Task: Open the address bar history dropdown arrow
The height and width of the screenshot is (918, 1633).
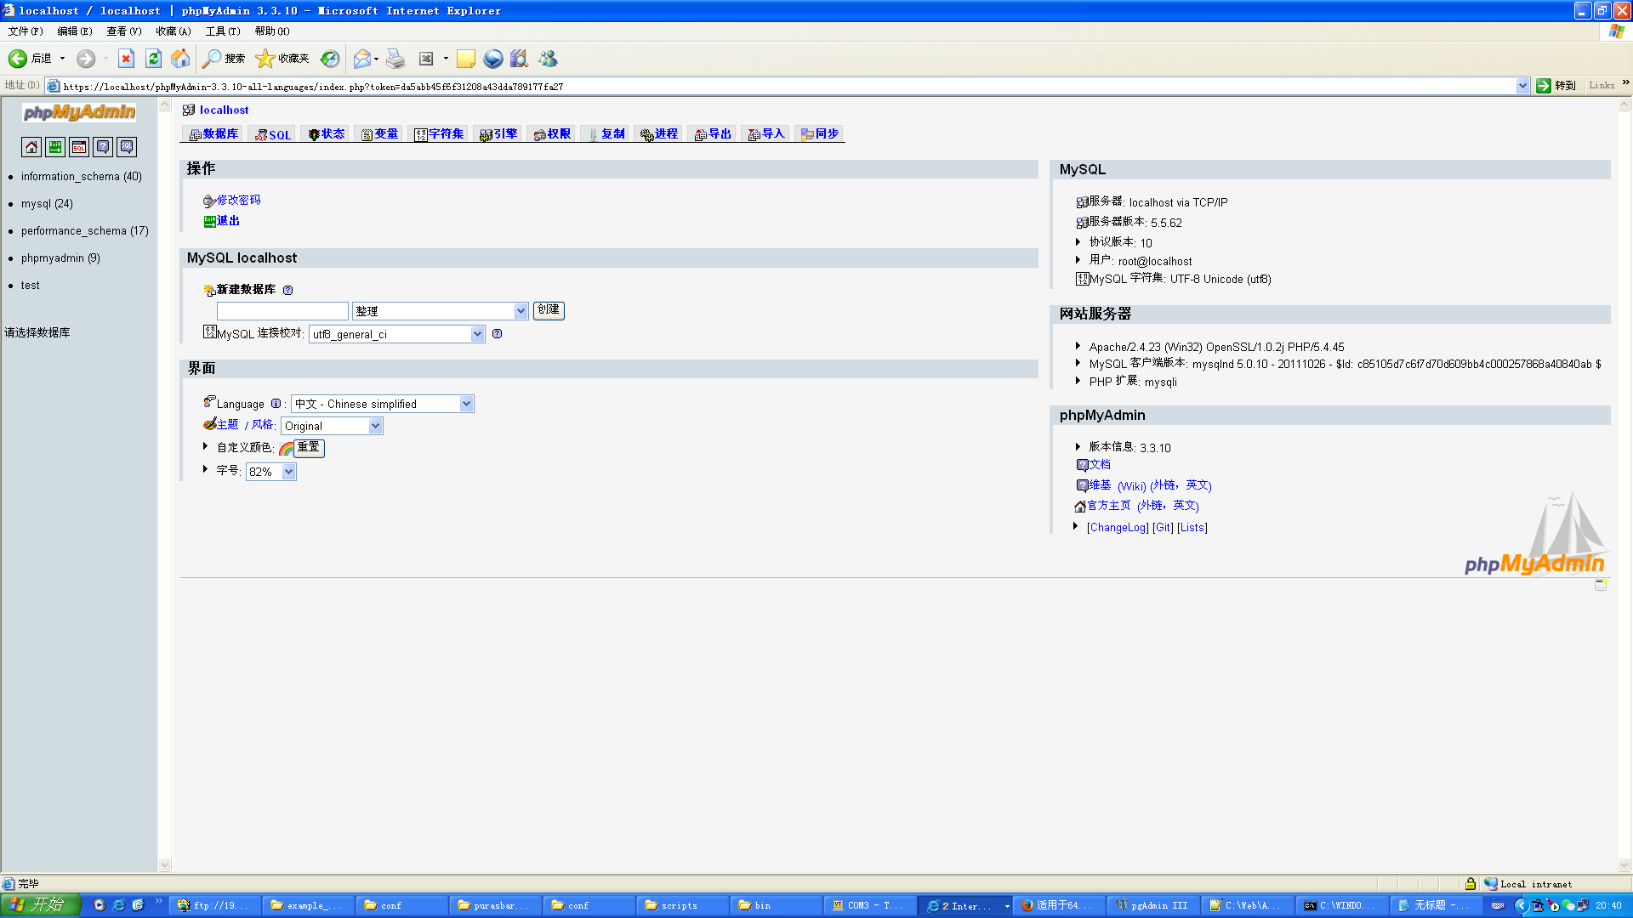Action: tap(1522, 86)
